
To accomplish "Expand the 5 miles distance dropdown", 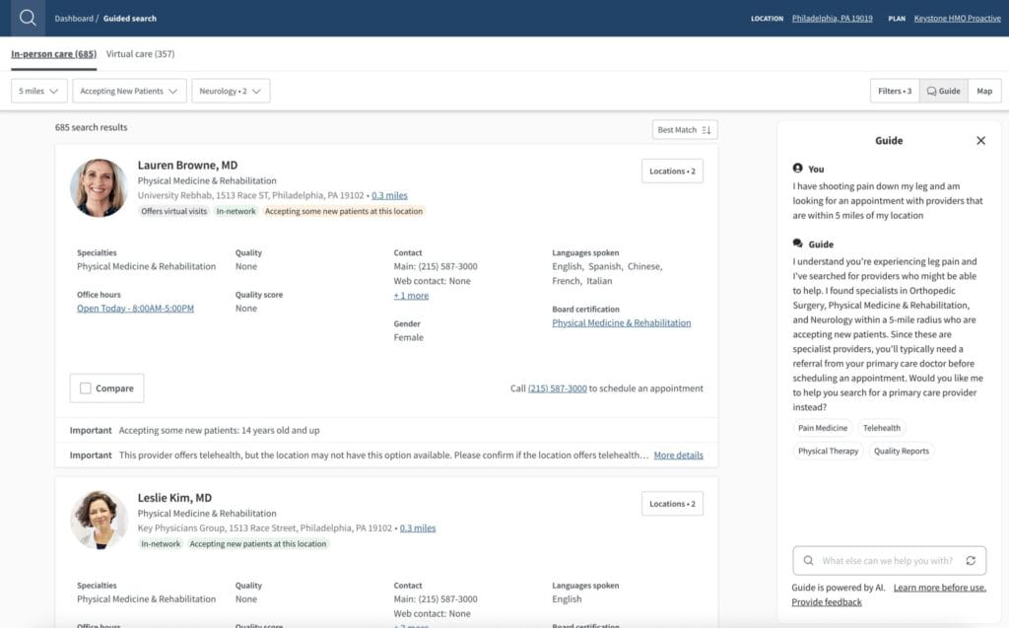I will pyautogui.click(x=39, y=91).
